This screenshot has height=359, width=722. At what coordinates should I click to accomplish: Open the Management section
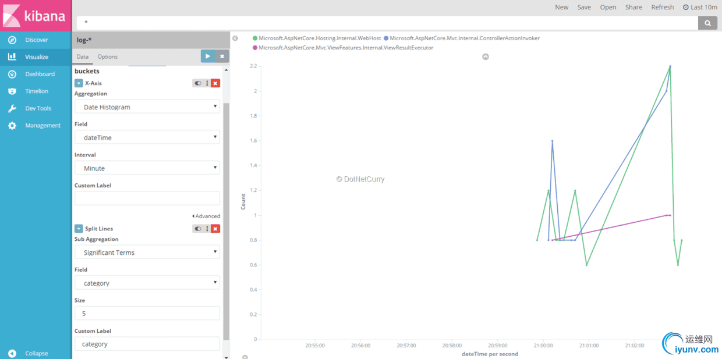(x=36, y=125)
